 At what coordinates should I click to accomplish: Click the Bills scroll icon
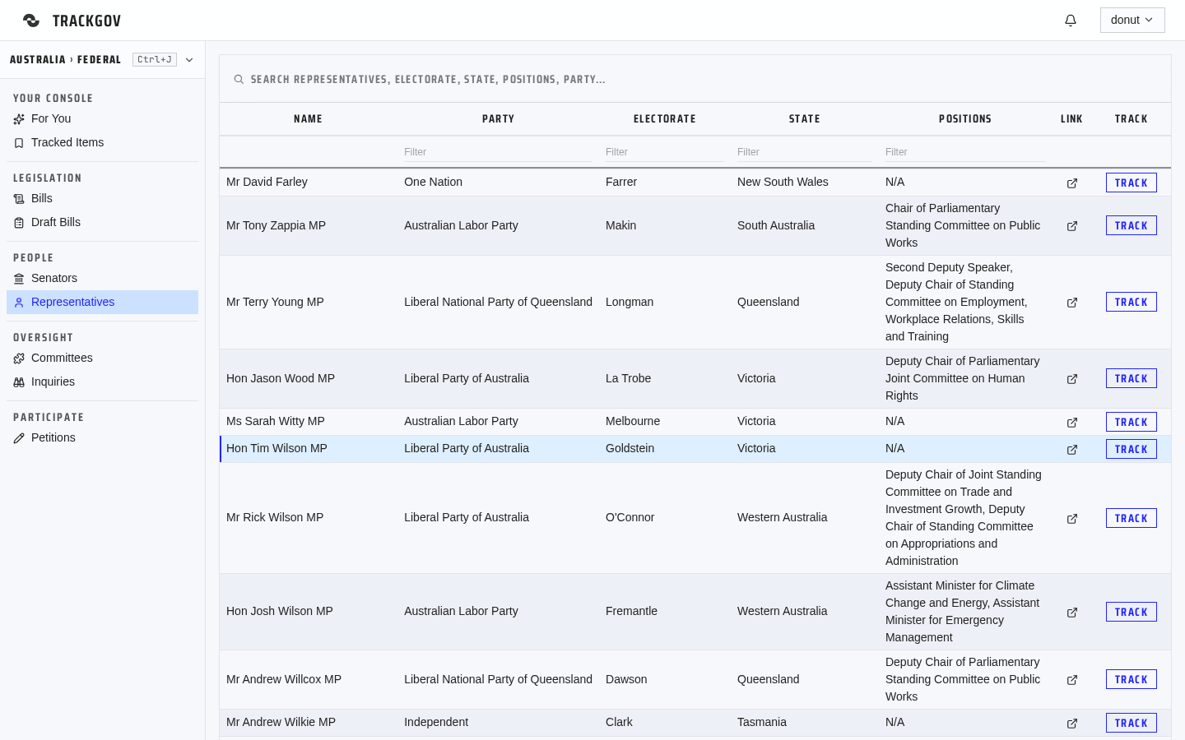[x=19, y=199]
